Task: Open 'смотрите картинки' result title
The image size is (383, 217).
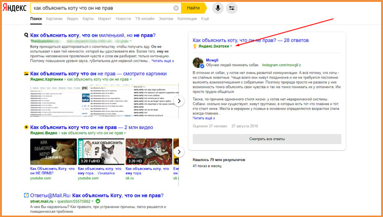Action: tap(99, 73)
